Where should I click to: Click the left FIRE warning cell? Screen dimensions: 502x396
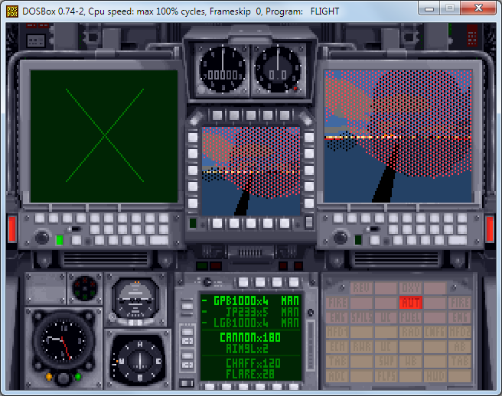click(x=337, y=303)
